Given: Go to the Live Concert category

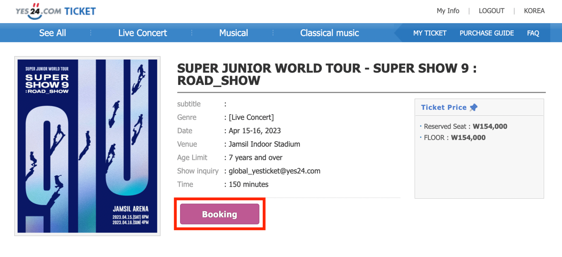Looking at the screenshot, I should tap(142, 33).
